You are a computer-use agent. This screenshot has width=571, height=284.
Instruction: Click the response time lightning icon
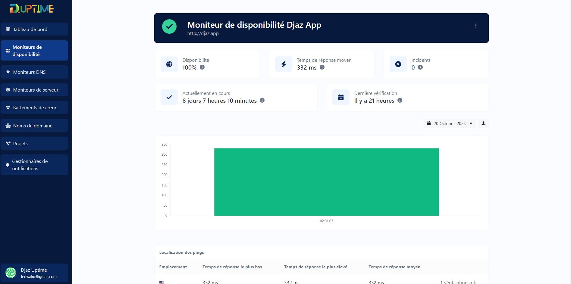(284, 64)
